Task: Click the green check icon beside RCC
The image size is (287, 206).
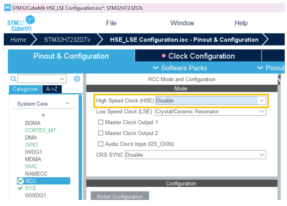Action: point(20,181)
